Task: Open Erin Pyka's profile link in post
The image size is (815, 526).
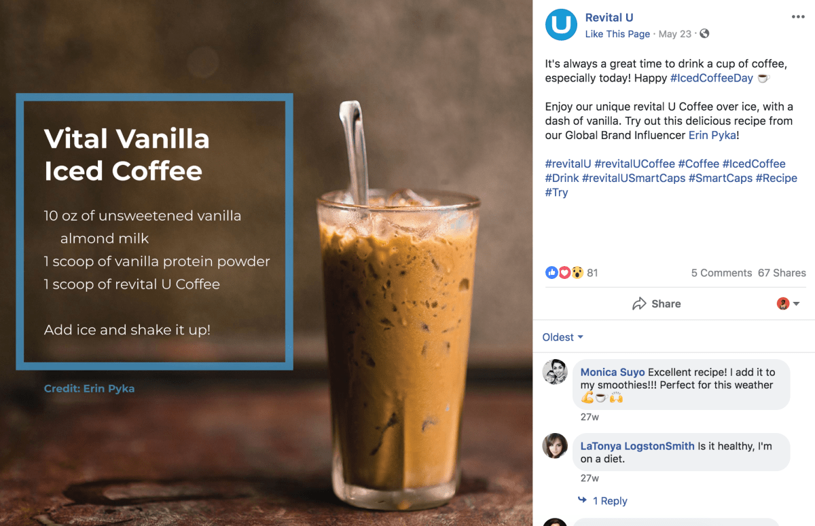Action: tap(712, 135)
